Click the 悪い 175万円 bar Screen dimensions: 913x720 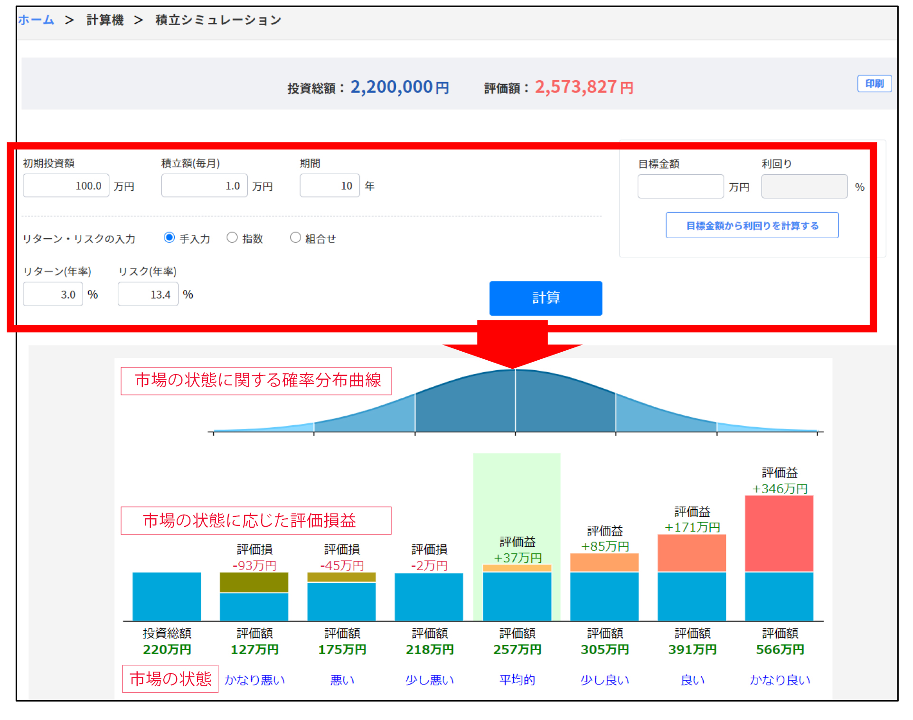341,597
